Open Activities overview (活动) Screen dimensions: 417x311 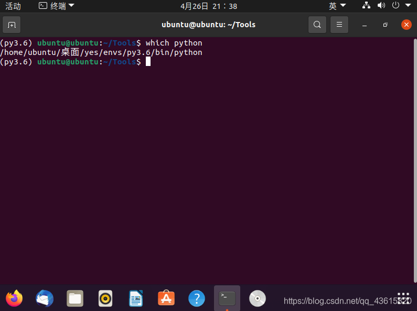coord(13,6)
